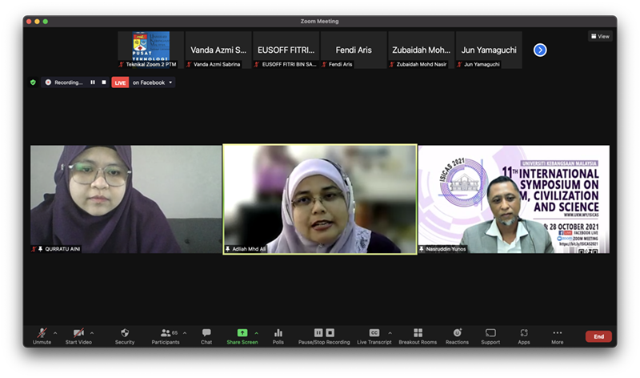Expand video options arrow beside Start Video
The height and width of the screenshot is (378, 640).
pyautogui.click(x=92, y=332)
